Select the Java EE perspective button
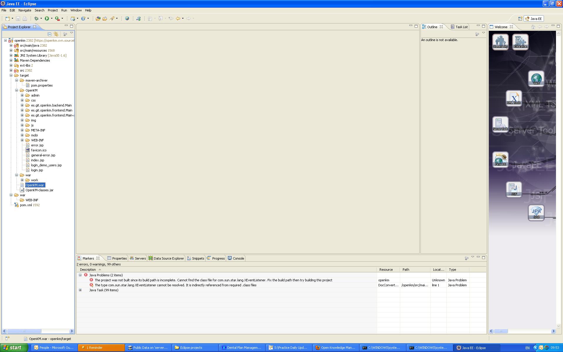The height and width of the screenshot is (352, 563). 534,19
